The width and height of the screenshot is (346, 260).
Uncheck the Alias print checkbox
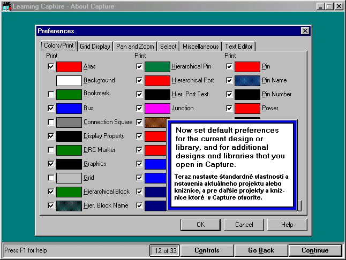coord(51,67)
